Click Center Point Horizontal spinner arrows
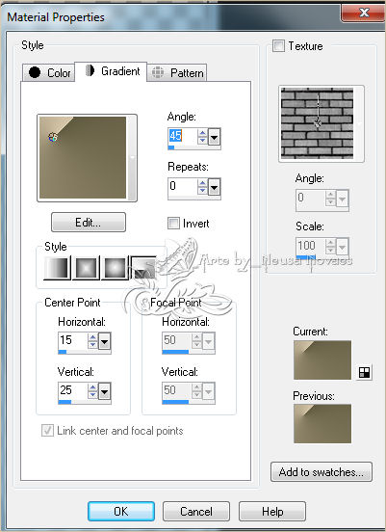The image size is (386, 532). (92, 341)
